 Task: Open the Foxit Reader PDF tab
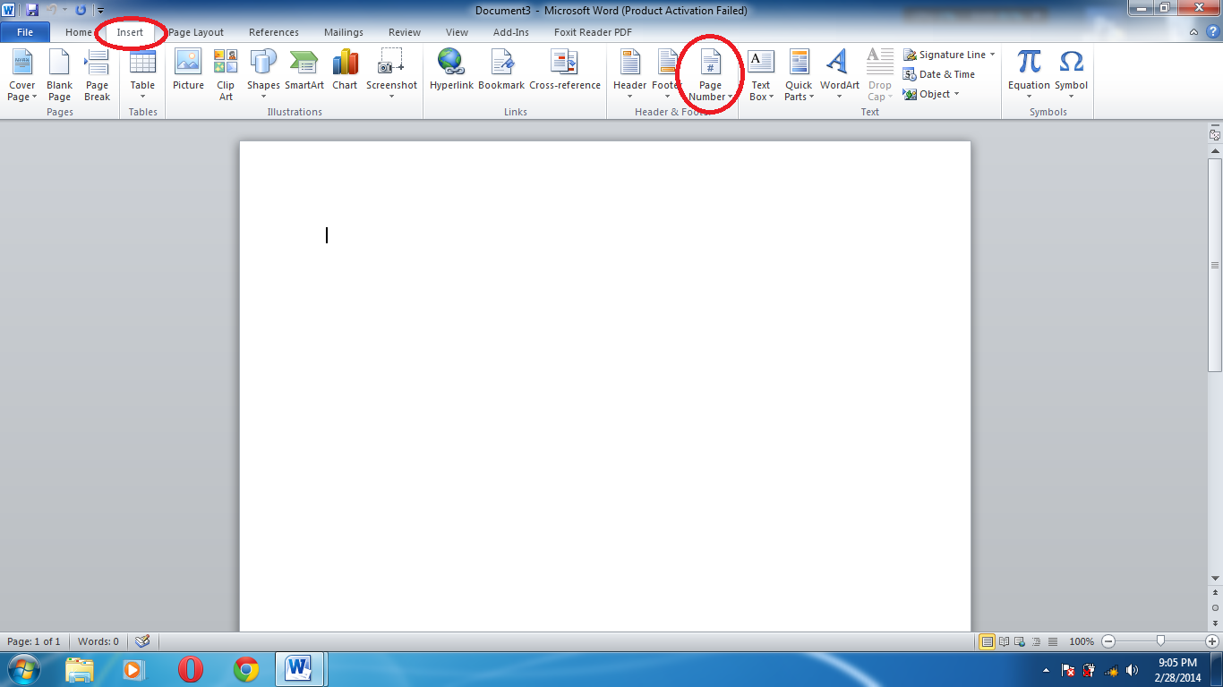point(593,32)
